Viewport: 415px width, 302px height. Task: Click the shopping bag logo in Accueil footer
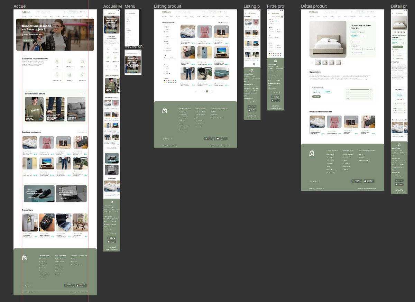click(24, 258)
